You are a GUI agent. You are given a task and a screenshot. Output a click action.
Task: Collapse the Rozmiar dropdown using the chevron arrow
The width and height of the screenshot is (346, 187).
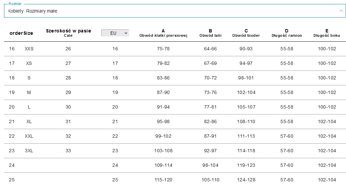point(341,11)
